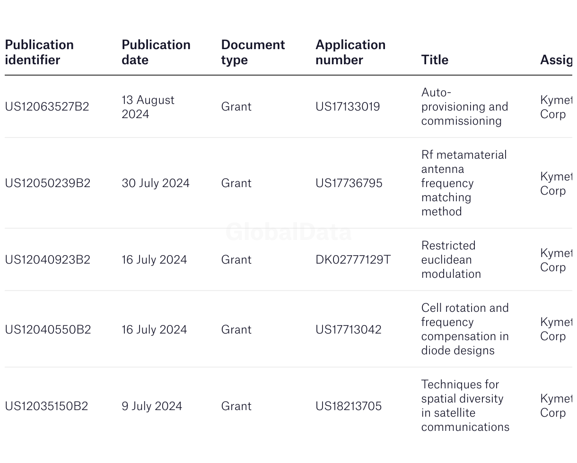Open patent US12050239B2
Screen dimensions: 577x463
(x=47, y=183)
